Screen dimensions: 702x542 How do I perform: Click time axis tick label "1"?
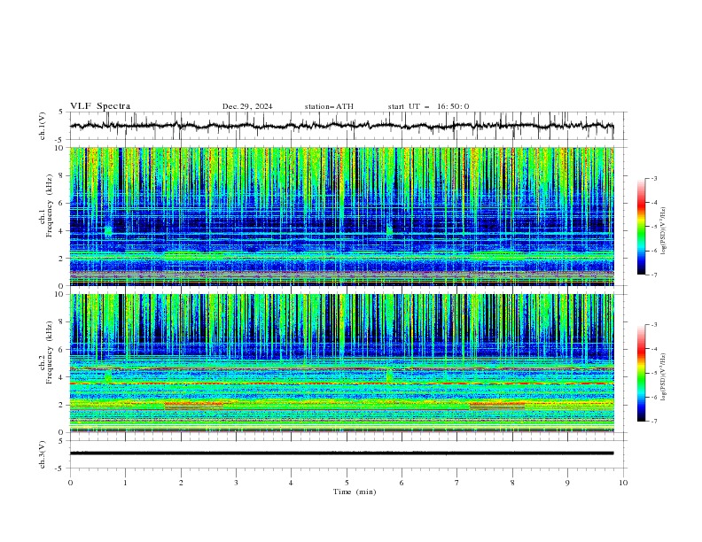pos(125,483)
